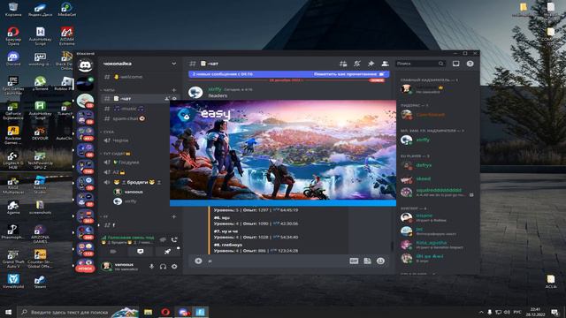The height and width of the screenshot is (318, 566).
Task: Toggle headphones deafen next to vanoous
Action: click(163, 267)
